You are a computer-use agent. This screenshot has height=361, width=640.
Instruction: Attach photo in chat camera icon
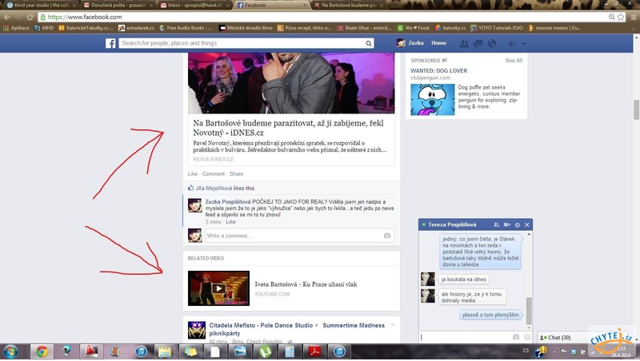[516, 337]
